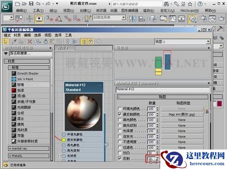This screenshot has width=227, height=169.
Task: Open the 选项 menu in material editor
Action: pyautogui.click(x=58, y=35)
